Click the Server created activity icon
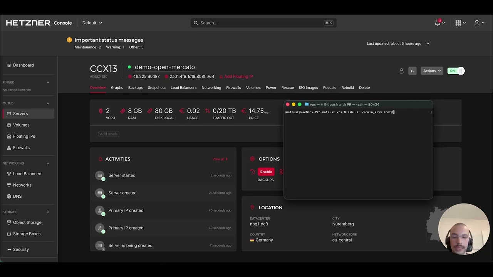Image resolution: width=493 pixels, height=277 pixels. point(100,193)
